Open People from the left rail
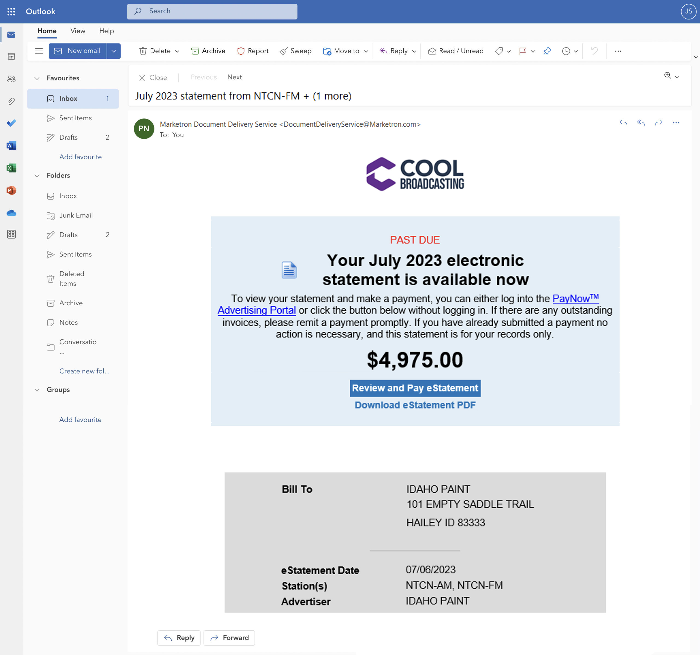Viewport: 700px width, 655px height. (11, 79)
